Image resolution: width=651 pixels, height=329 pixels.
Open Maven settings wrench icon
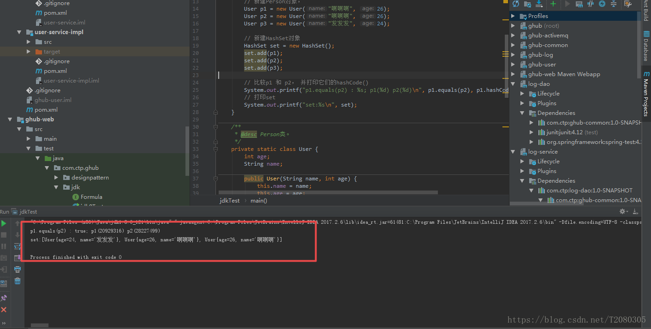[628, 4]
